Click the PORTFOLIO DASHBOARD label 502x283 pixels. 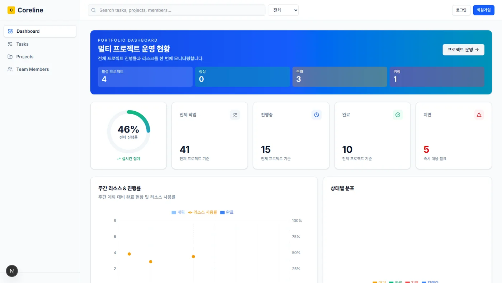click(x=128, y=40)
